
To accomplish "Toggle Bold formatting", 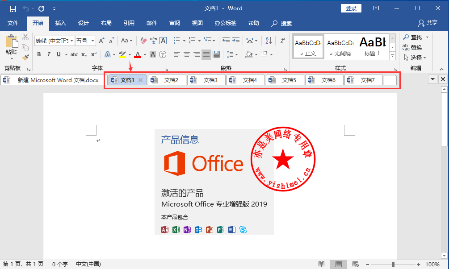I will click(x=39, y=54).
